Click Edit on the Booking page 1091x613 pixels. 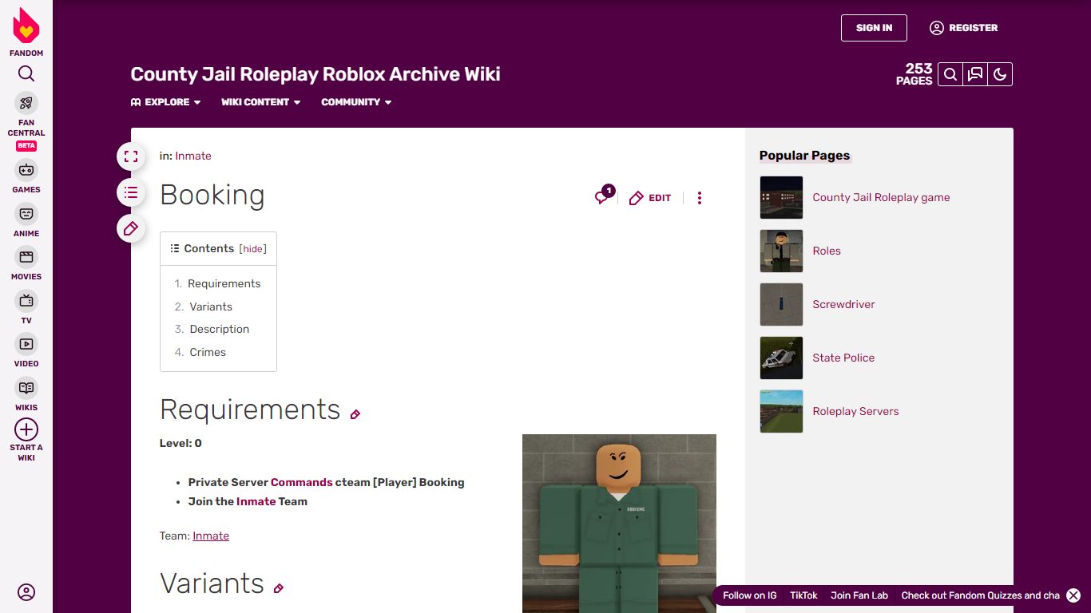(x=650, y=198)
